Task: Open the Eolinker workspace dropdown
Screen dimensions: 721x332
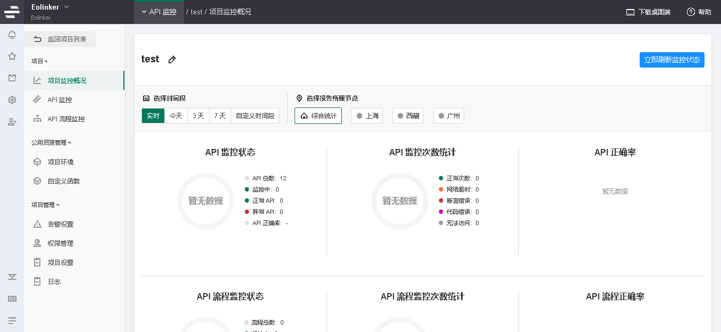Action: tap(51, 7)
